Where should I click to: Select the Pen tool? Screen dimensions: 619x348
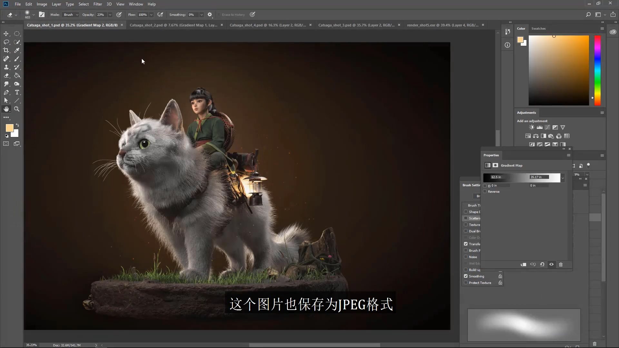click(x=6, y=92)
